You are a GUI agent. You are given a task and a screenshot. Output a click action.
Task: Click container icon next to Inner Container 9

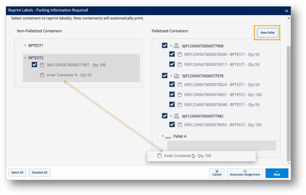pos(42,75)
